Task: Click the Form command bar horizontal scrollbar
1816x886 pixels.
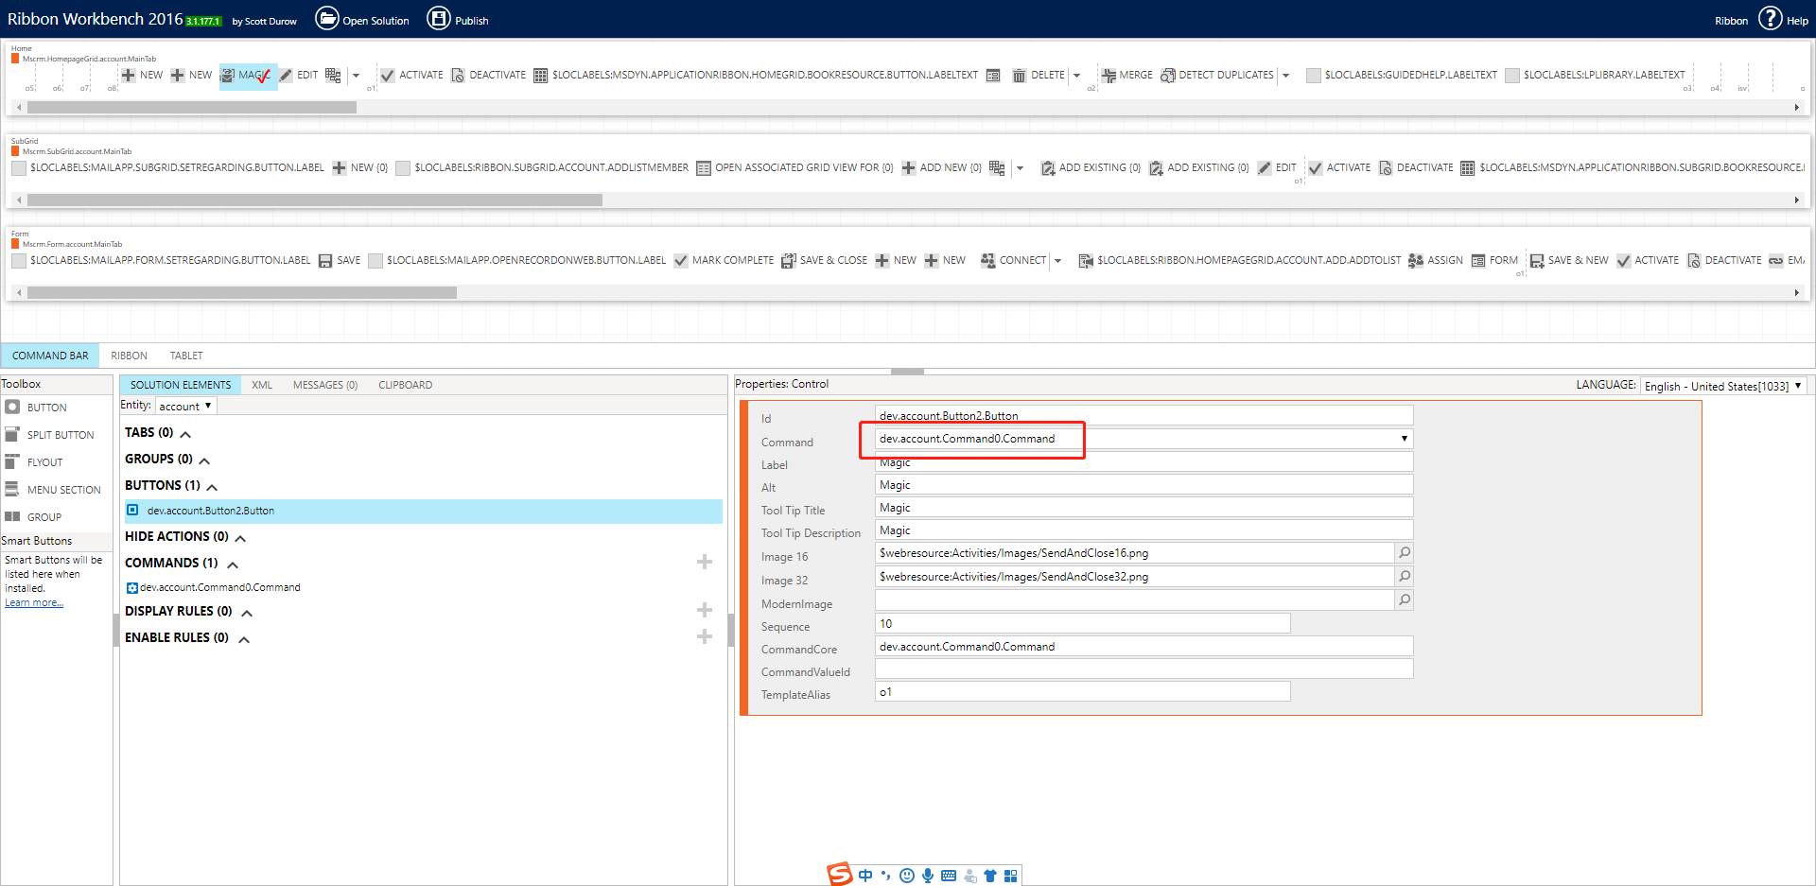Action: click(x=242, y=293)
